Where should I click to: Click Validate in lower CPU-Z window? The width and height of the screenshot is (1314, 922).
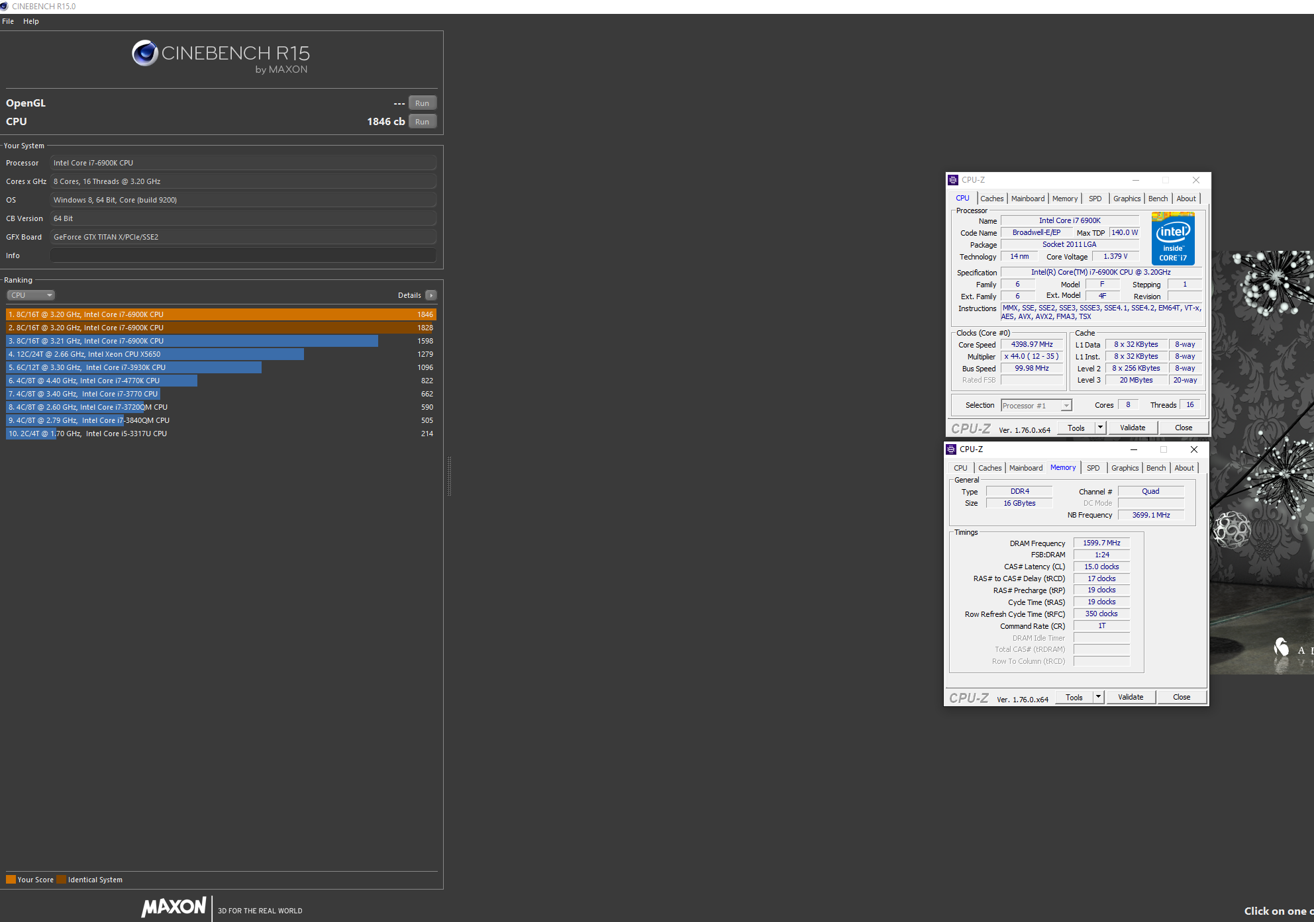tap(1131, 698)
